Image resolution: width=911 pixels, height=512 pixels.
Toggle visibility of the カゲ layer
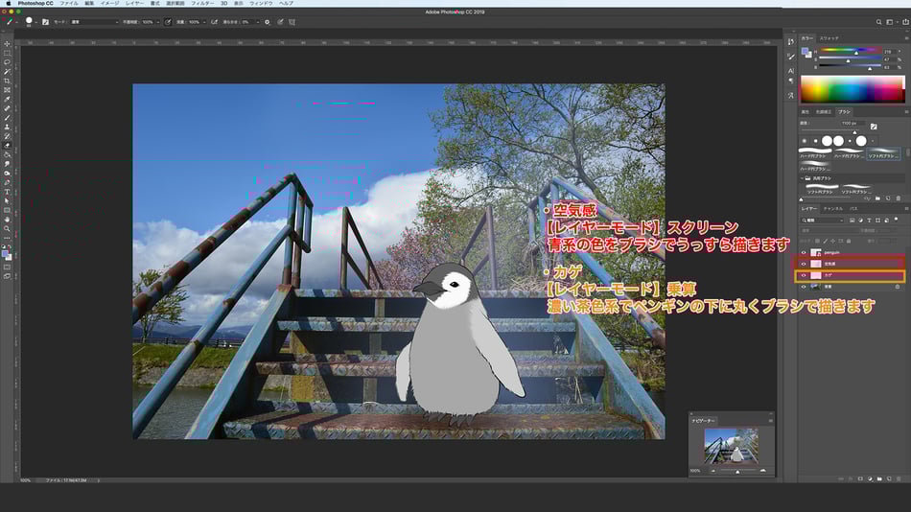tap(804, 274)
